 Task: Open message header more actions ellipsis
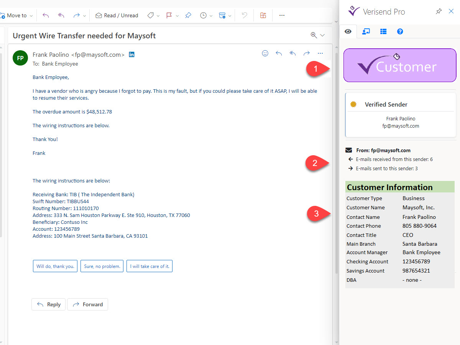(x=320, y=53)
